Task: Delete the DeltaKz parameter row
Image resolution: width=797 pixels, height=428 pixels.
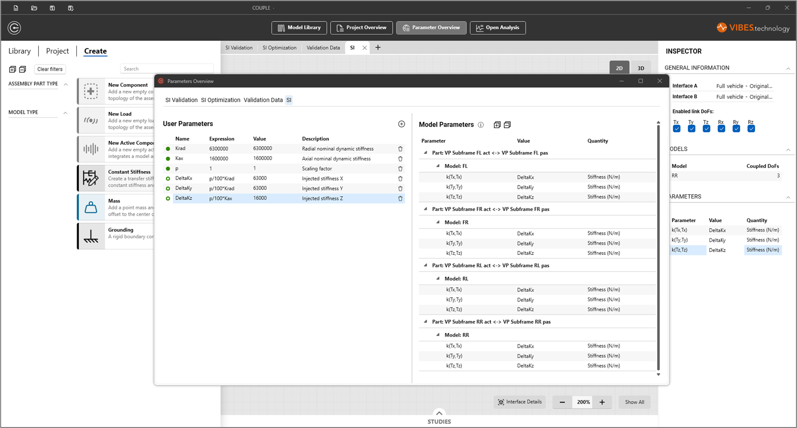Action: 400,199
